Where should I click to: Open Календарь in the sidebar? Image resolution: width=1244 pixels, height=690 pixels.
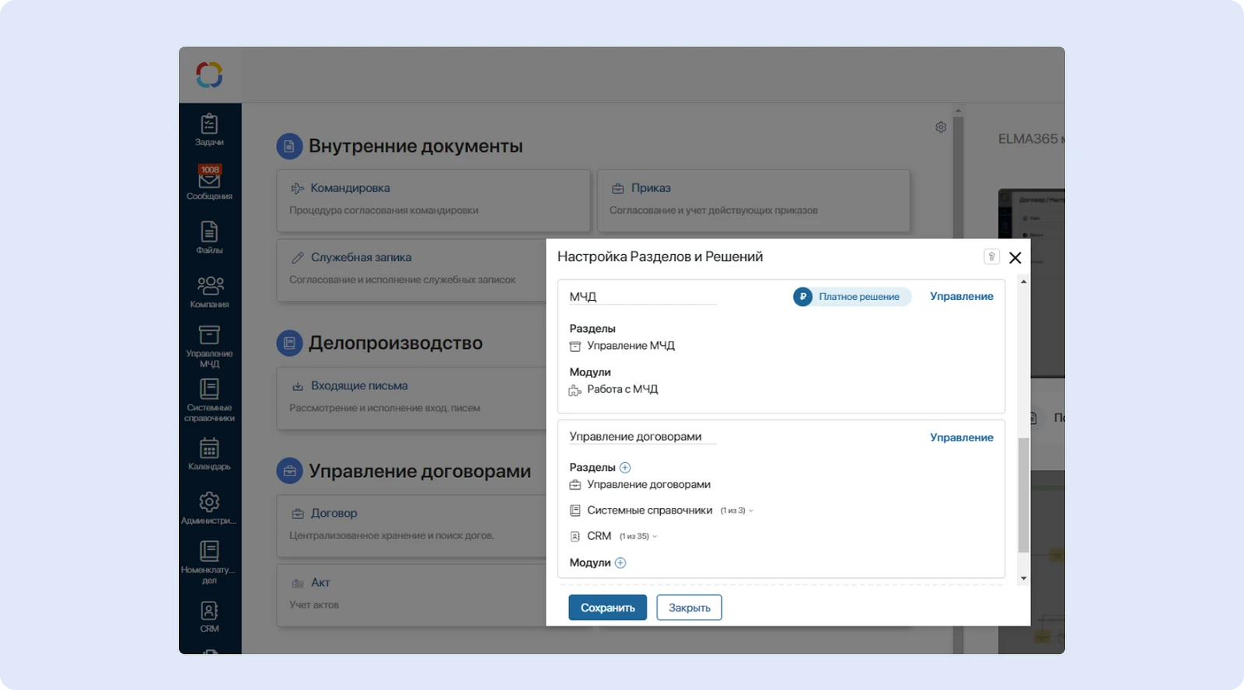(209, 454)
